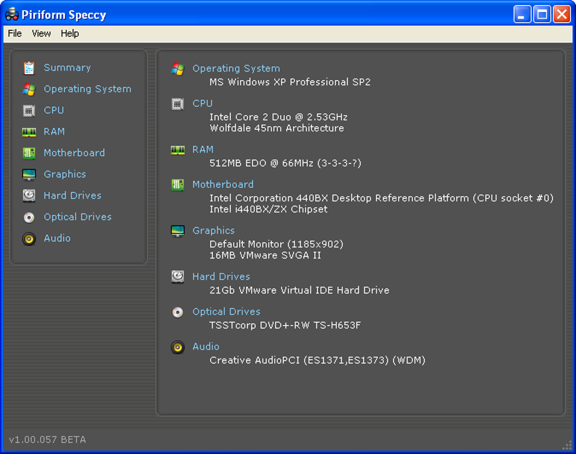Click 'TSSTcorp DVD+-RW TS-H653F' text
576x454 pixels.
coord(285,325)
